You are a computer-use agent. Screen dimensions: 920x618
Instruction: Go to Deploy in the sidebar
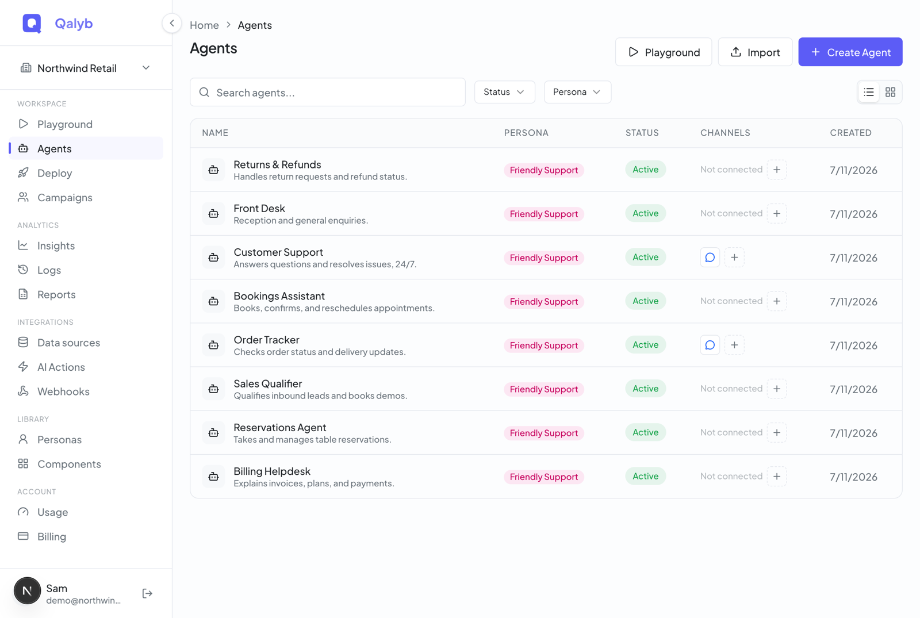pos(86,173)
